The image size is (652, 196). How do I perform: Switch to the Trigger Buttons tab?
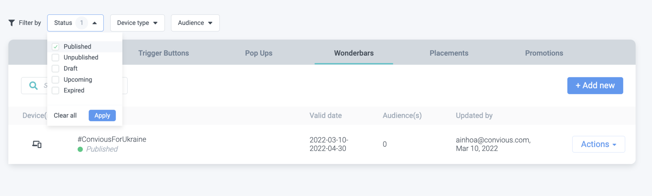click(163, 53)
